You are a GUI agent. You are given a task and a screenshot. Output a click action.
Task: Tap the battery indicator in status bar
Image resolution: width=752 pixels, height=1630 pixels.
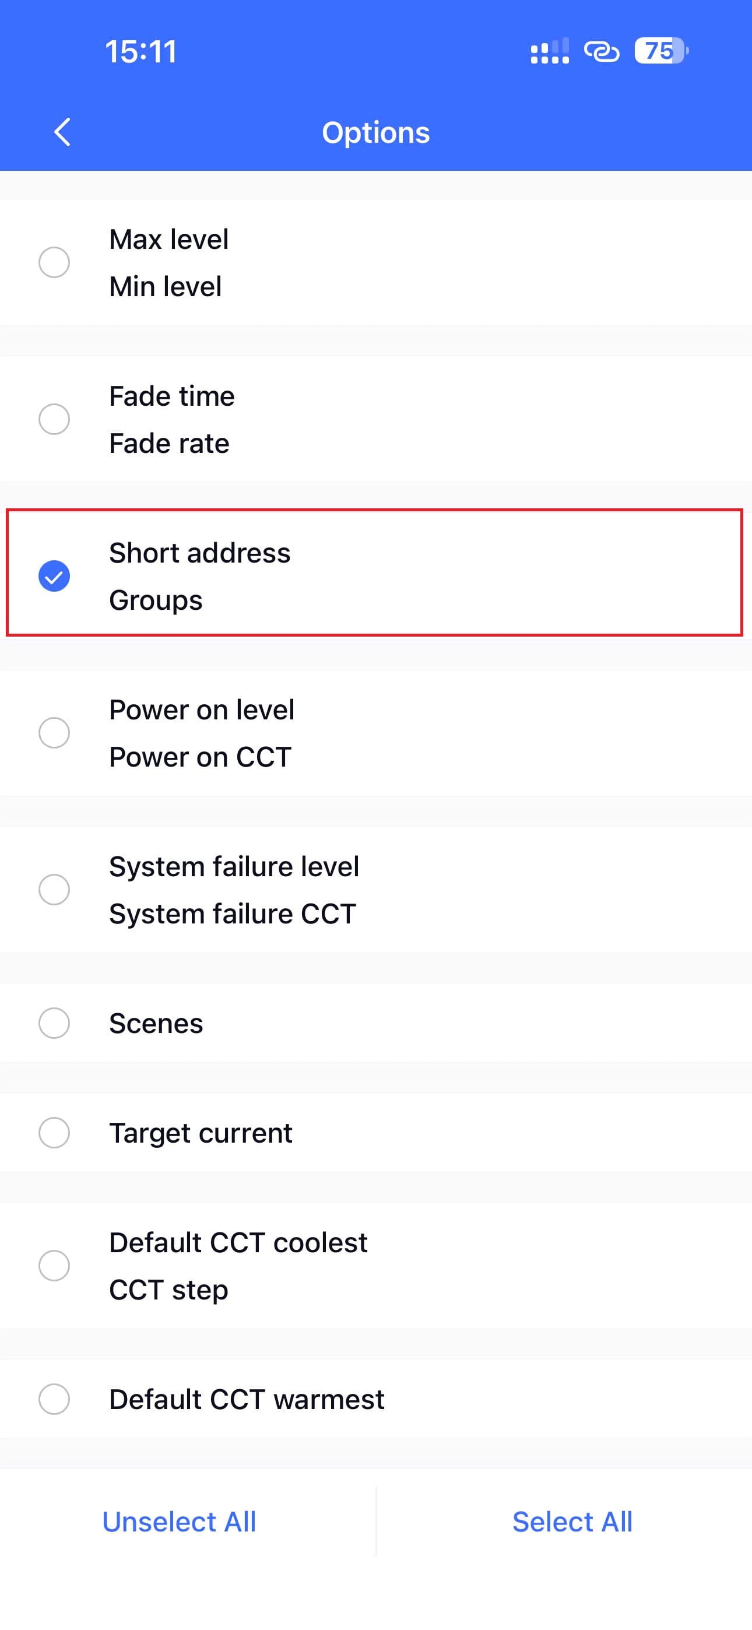coord(661,51)
